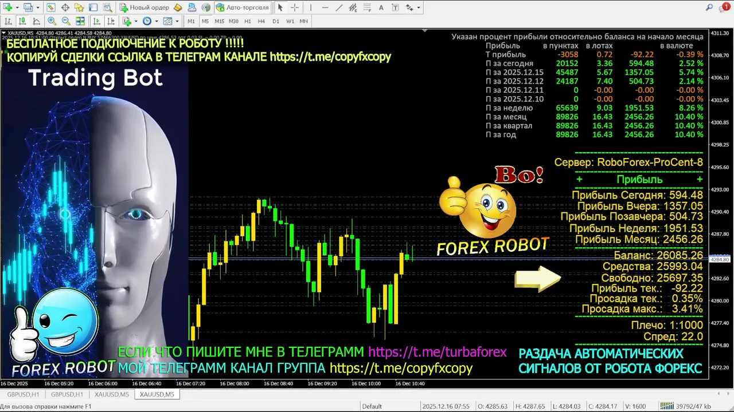
Task: Set timeframe to D1
Action: (x=276, y=21)
